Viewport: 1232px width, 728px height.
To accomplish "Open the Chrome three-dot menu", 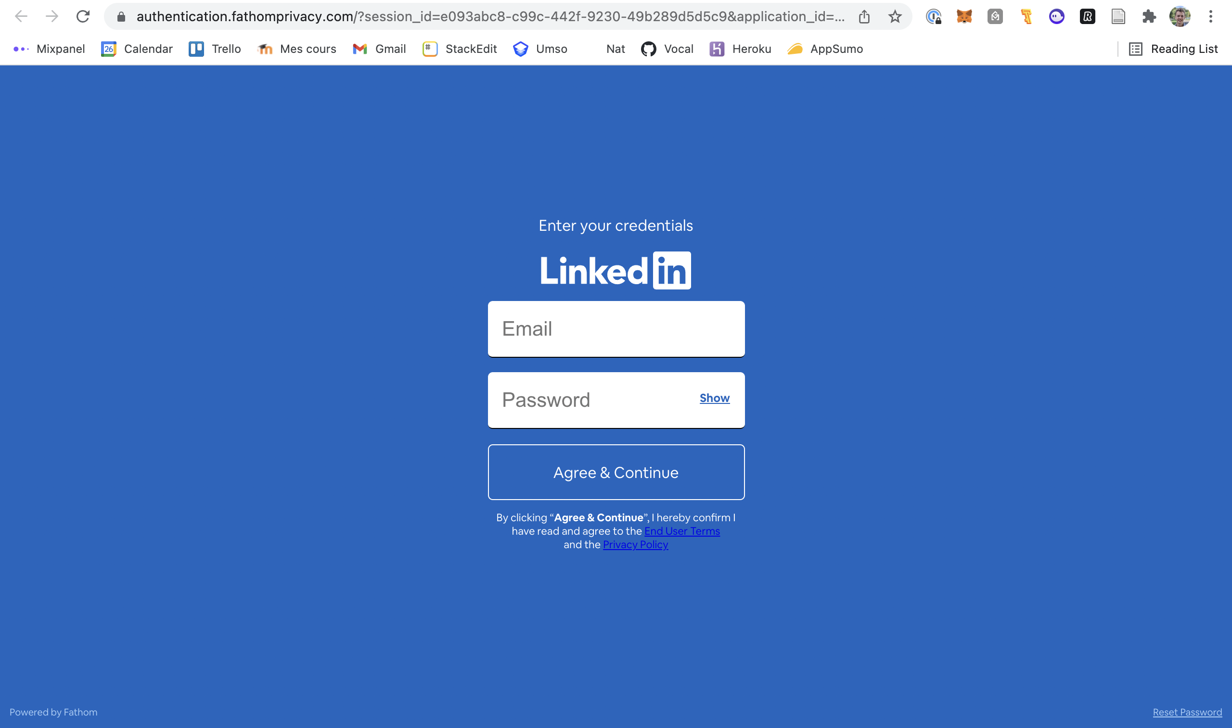I will [1210, 16].
